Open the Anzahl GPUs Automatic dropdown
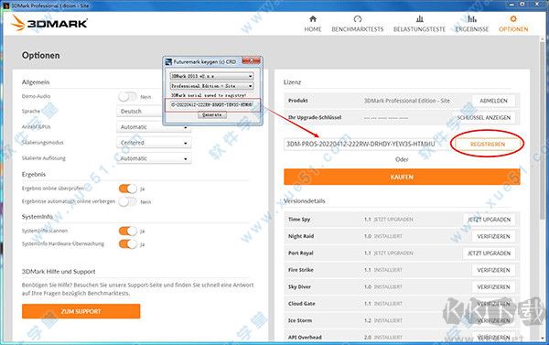Screen dimensions: 549x345 point(154,127)
